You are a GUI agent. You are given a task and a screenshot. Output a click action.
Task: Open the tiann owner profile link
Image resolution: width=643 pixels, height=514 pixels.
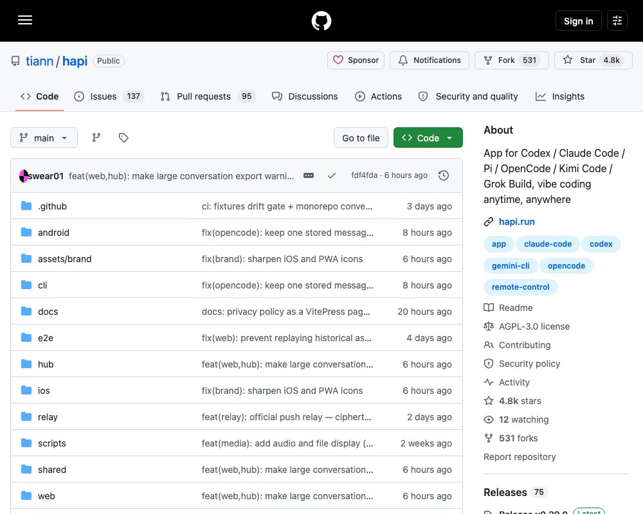click(39, 61)
